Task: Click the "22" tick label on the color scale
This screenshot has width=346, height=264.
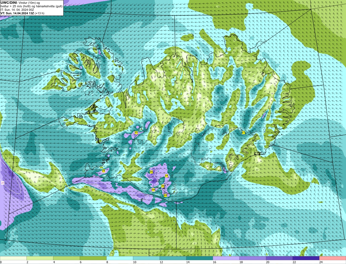Action: coord(294,262)
